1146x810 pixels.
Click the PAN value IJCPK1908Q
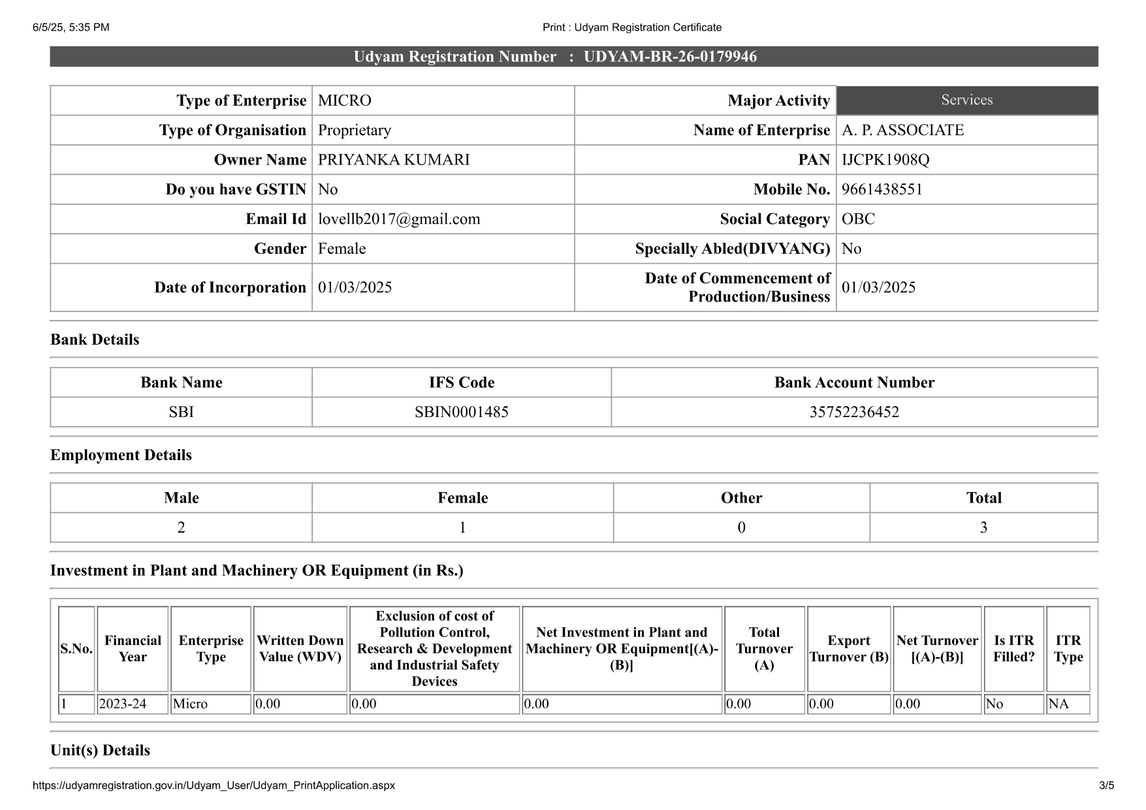pos(885,160)
